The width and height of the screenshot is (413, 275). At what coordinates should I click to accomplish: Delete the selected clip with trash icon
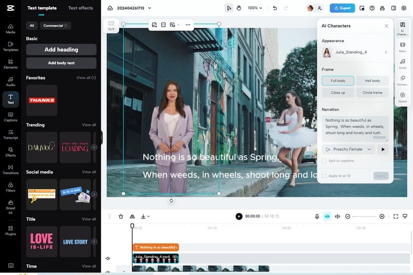(x=121, y=217)
